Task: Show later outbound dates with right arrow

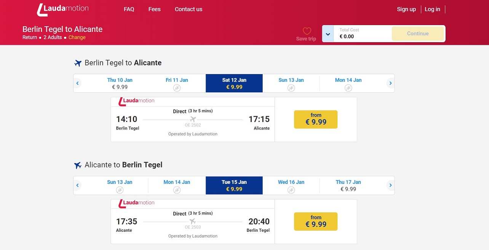Action: click(390, 83)
